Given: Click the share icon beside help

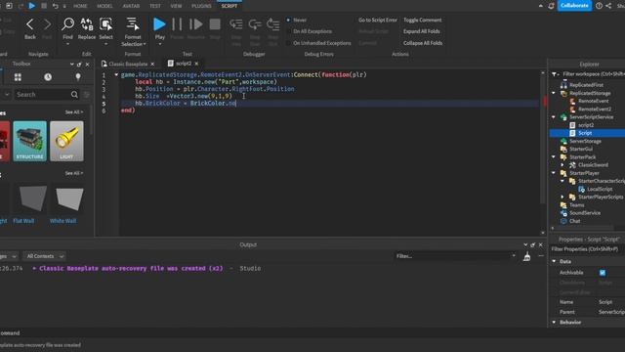Looking at the screenshot, I should coord(608,6).
